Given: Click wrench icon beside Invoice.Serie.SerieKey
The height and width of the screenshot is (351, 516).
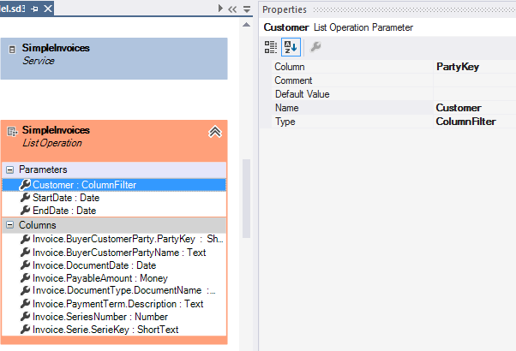Looking at the screenshot, I should (26, 329).
